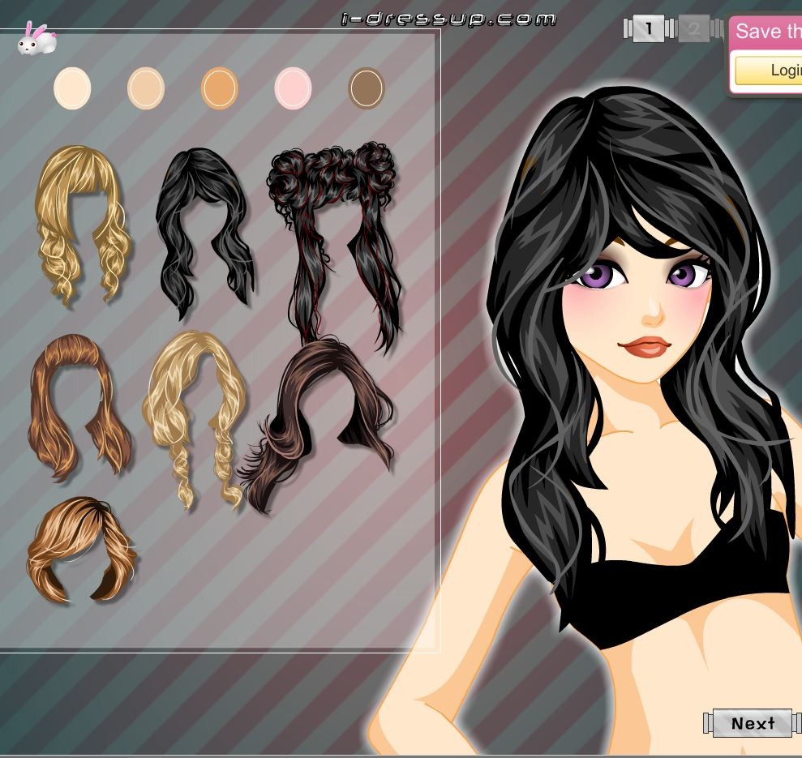Pick the tan orange skin tone swatch
This screenshot has height=758, width=802.
219,88
